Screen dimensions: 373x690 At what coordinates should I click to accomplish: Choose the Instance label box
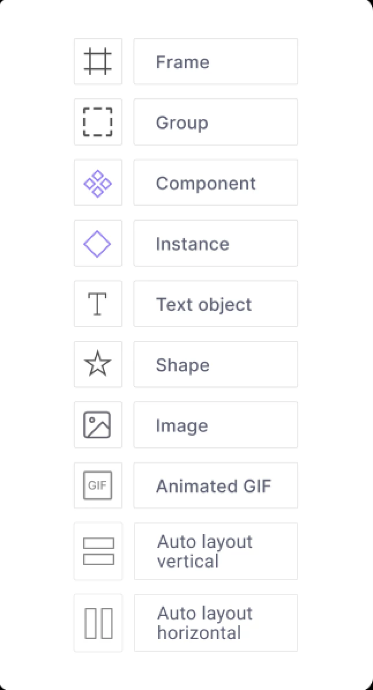[215, 243]
